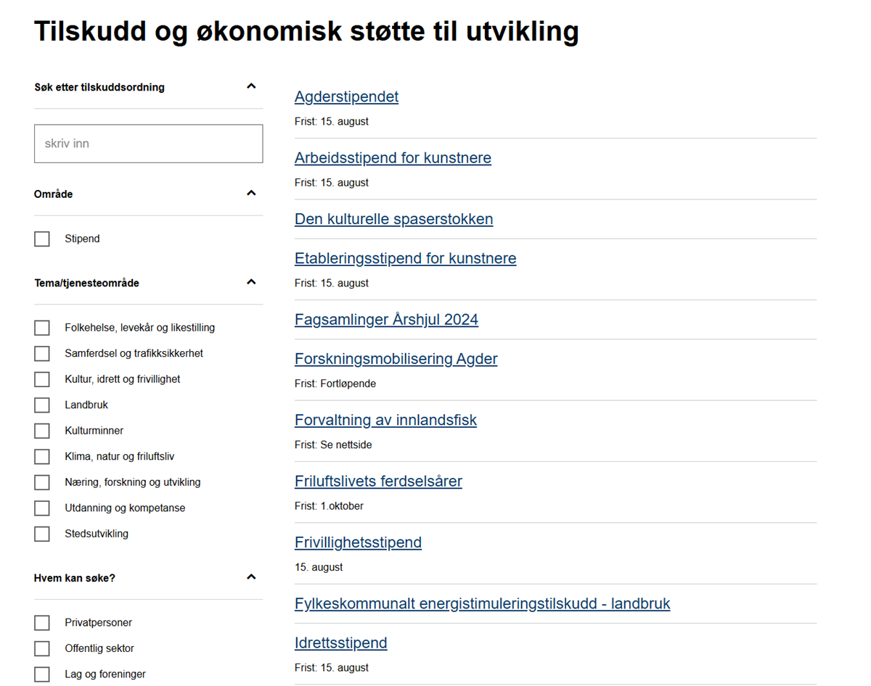
Task: Collapse the Område filter section
Action: pos(251,194)
